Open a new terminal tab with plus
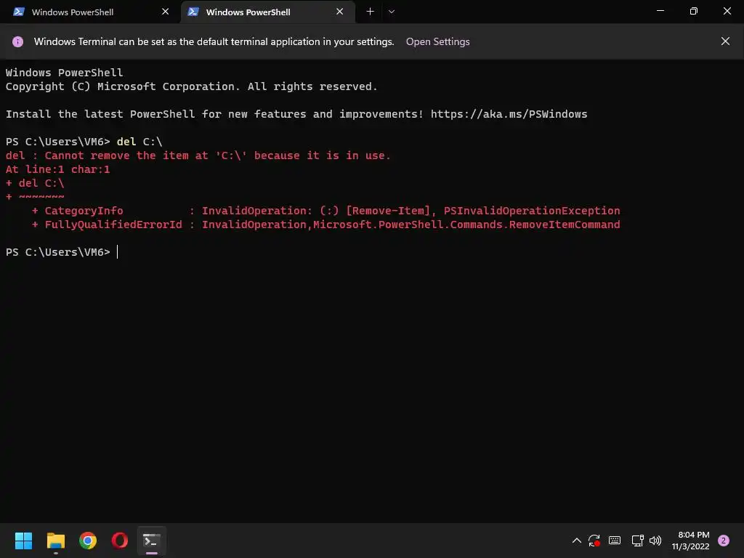Viewport: 744px width, 558px height. (370, 12)
